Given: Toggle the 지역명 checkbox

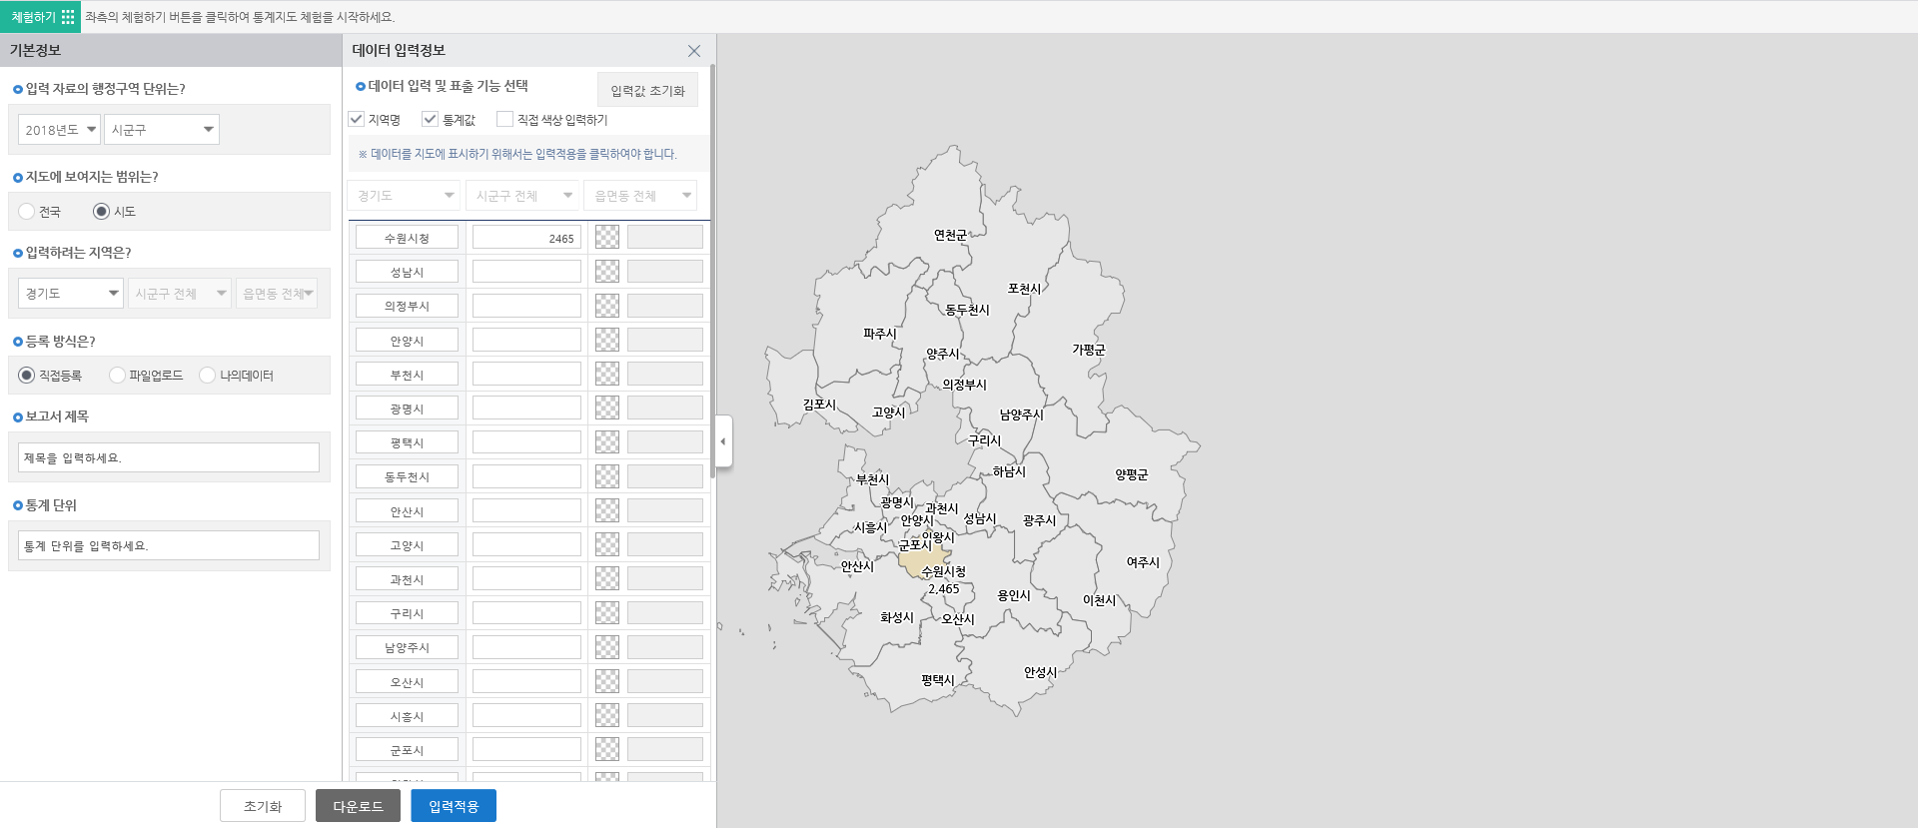Looking at the screenshot, I should tap(357, 120).
